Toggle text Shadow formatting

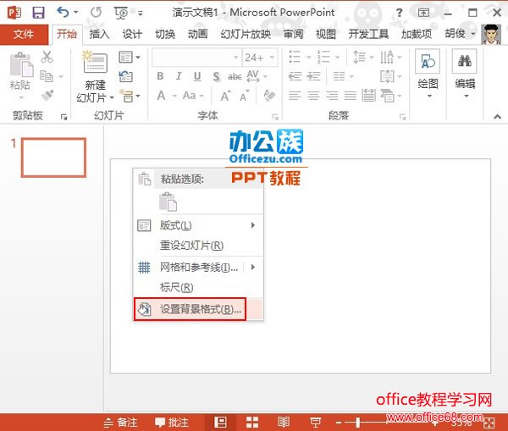216,76
